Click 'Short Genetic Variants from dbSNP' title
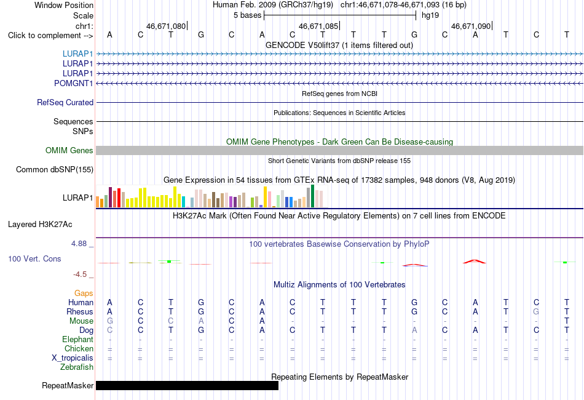584x400 pixels. pyautogui.click(x=339, y=161)
